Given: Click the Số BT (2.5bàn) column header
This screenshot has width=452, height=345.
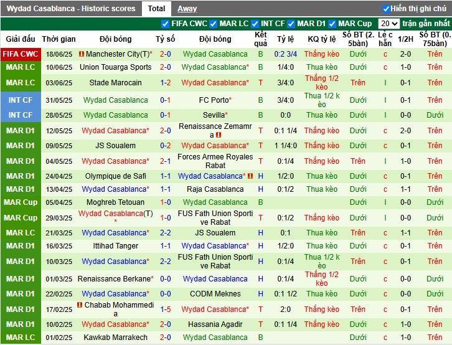Looking at the screenshot, I should (358, 39).
